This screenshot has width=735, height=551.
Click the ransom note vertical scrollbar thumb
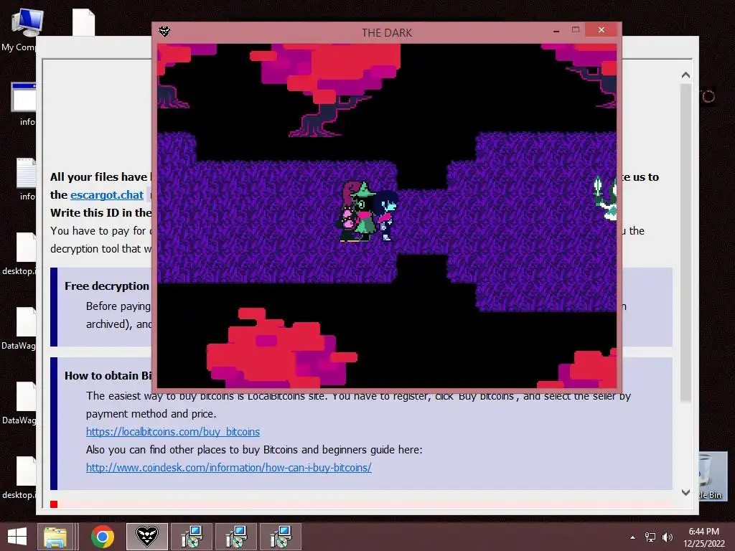pos(685,242)
